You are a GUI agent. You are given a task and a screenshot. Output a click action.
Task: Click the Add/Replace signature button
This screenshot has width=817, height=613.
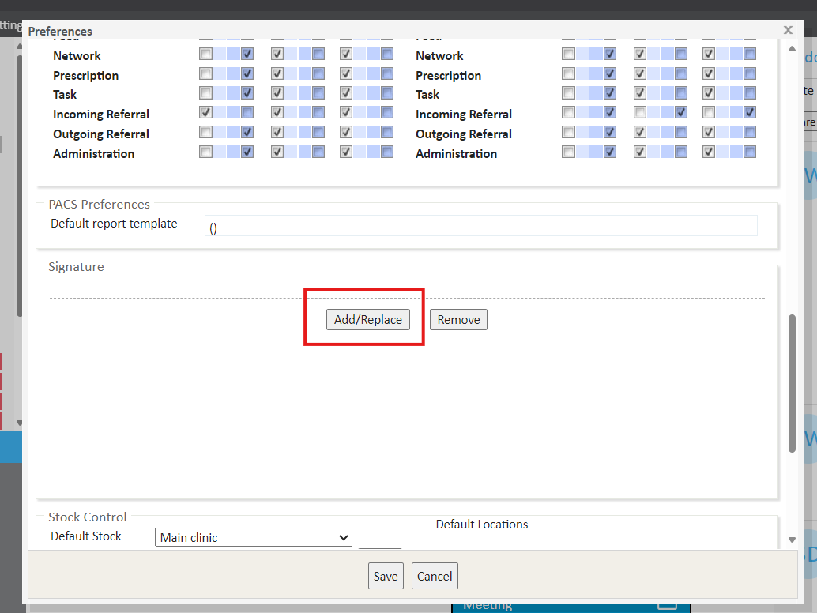coord(368,320)
